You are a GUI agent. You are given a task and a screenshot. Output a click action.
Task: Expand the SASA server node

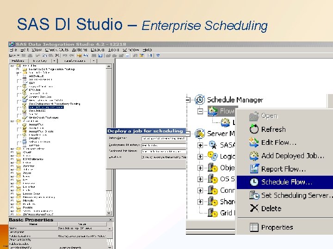tap(200, 145)
